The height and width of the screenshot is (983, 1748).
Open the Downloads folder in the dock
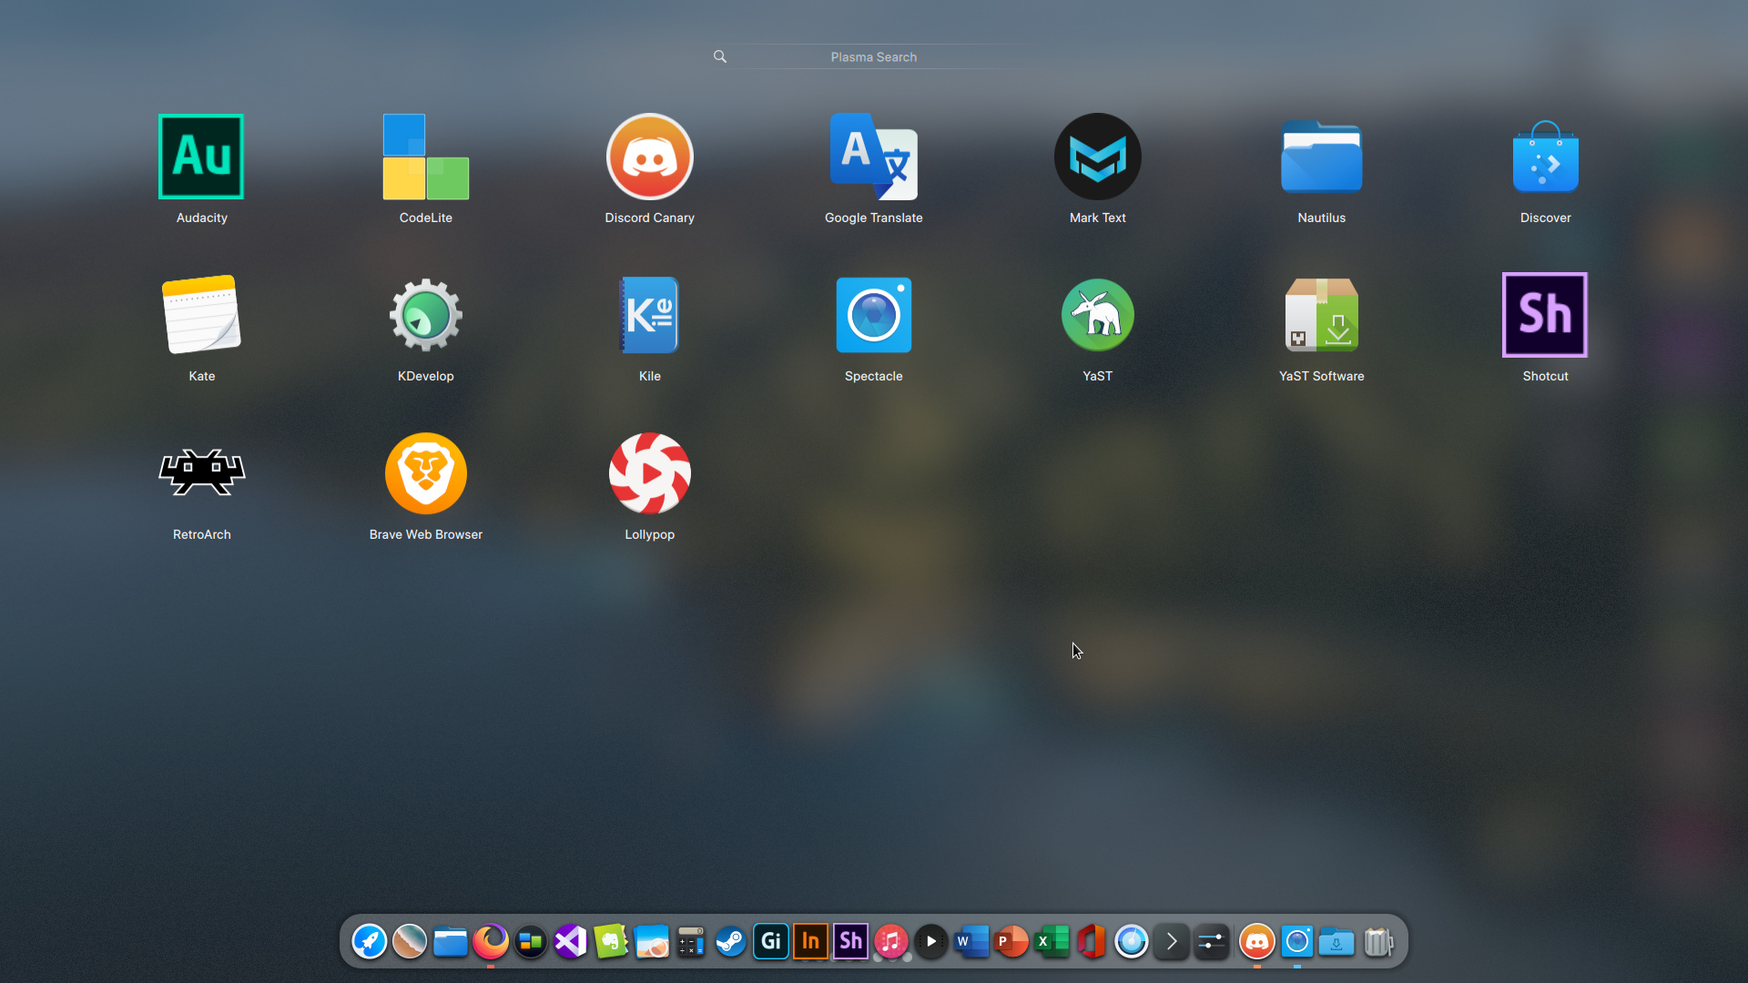pyautogui.click(x=1336, y=941)
